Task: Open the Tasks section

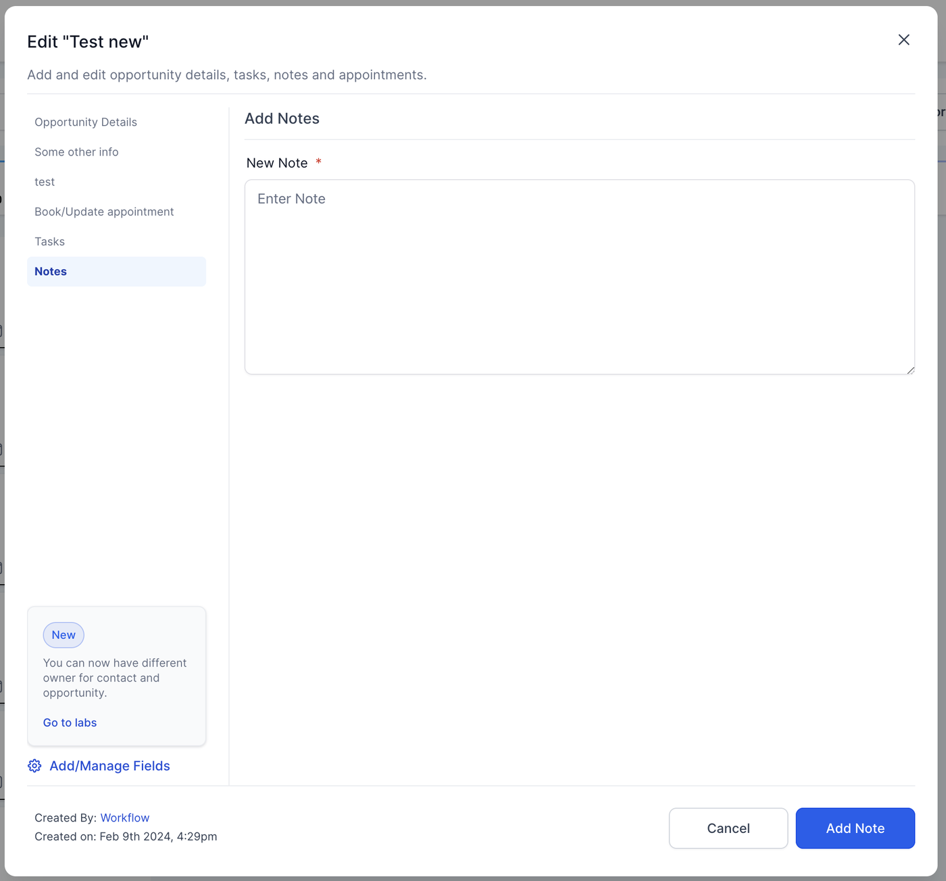Action: [x=50, y=241]
